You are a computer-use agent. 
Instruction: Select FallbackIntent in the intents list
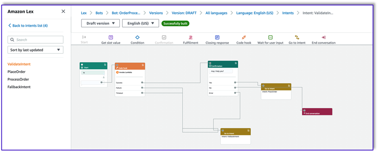[19, 87]
